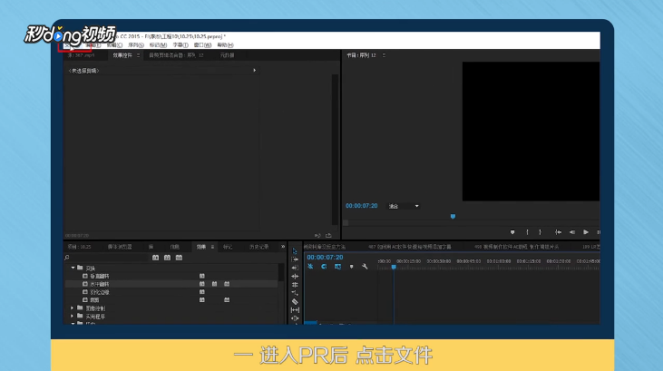Toggle 32-bit Color filter in Effects panel
This screenshot has height=371, width=663.
click(x=168, y=258)
